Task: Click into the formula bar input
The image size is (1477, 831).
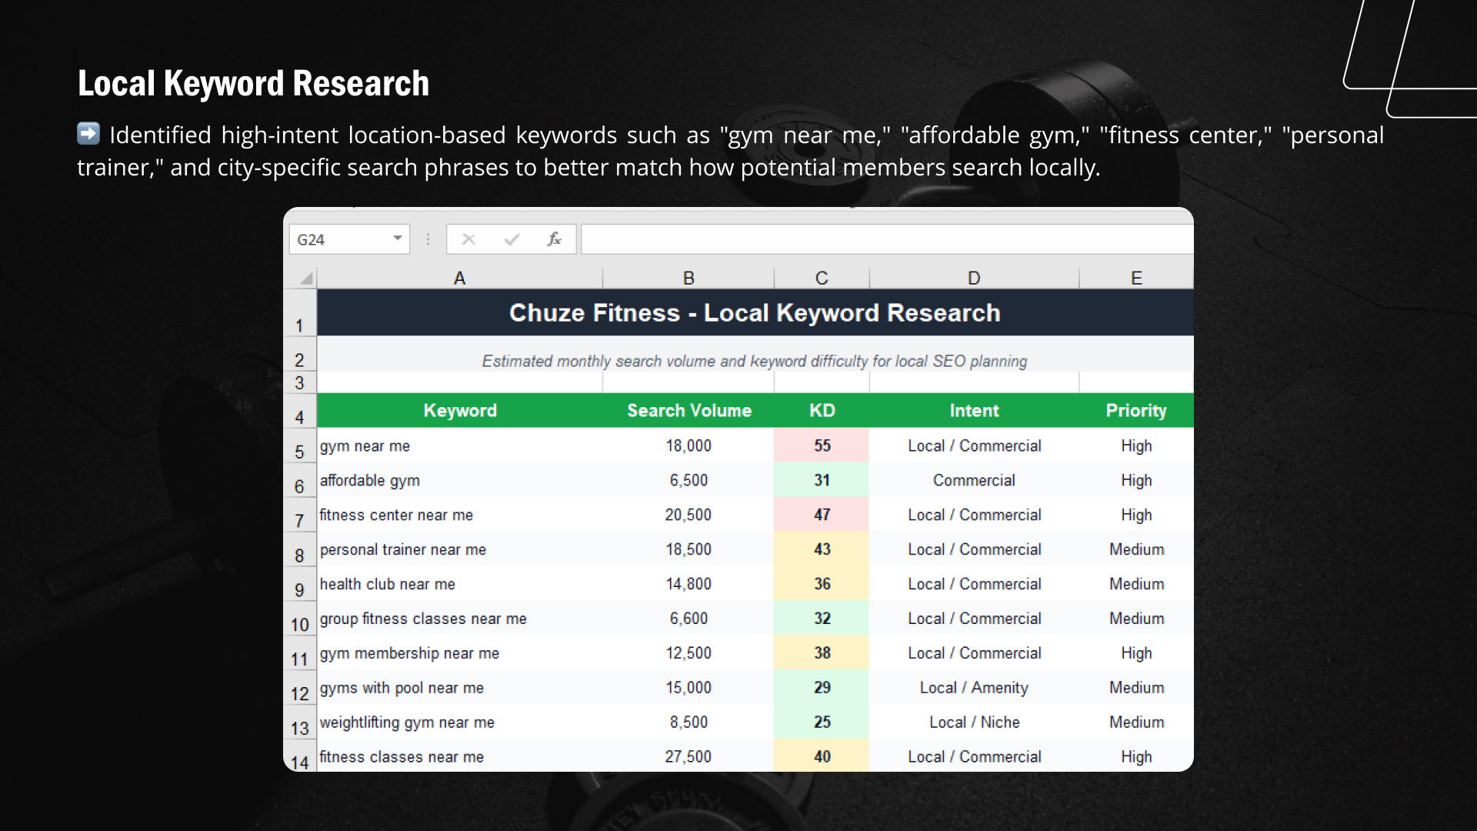Action: (x=887, y=239)
